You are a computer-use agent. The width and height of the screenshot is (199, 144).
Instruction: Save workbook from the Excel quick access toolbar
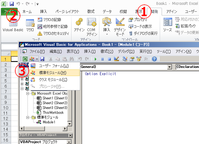12,4
